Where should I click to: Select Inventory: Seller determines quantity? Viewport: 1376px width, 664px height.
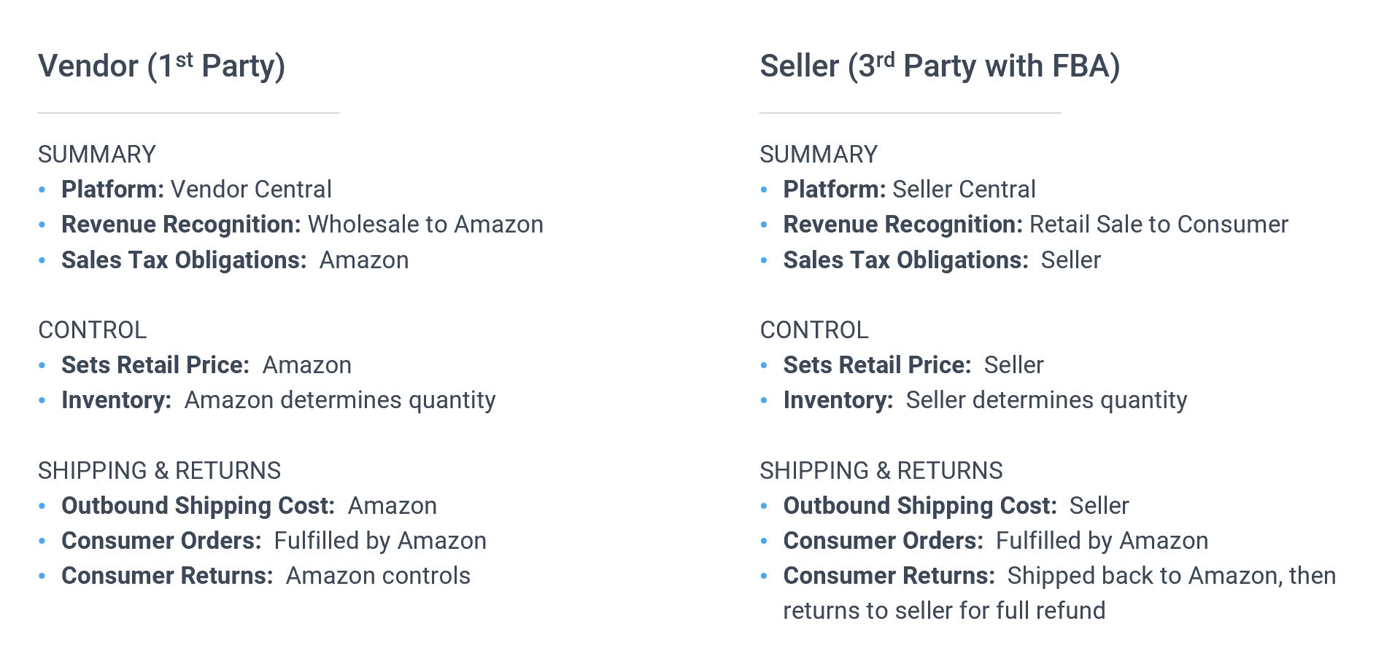[x=985, y=400]
